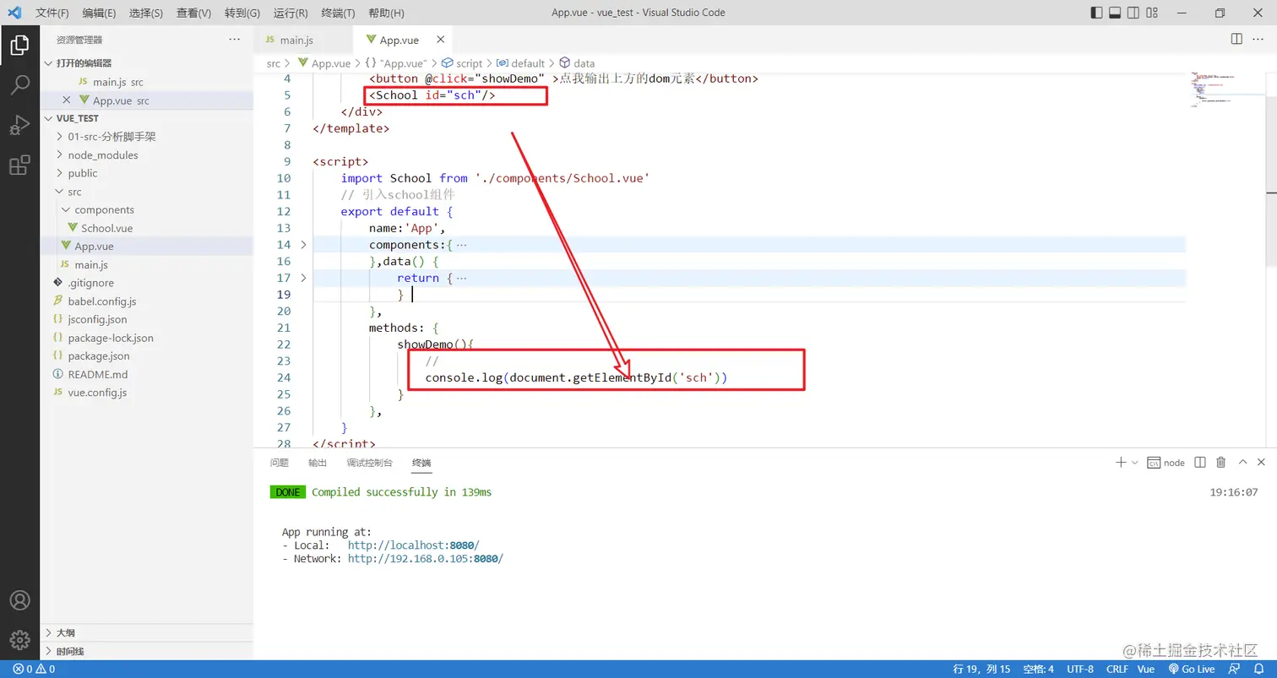Open the 192.168.0.105:8080 network link
The height and width of the screenshot is (678, 1277).
[x=426, y=559]
